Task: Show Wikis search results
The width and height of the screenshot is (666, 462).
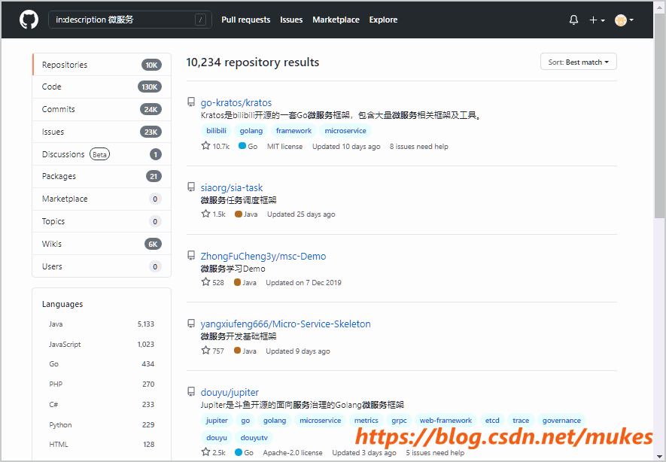Action: point(102,244)
